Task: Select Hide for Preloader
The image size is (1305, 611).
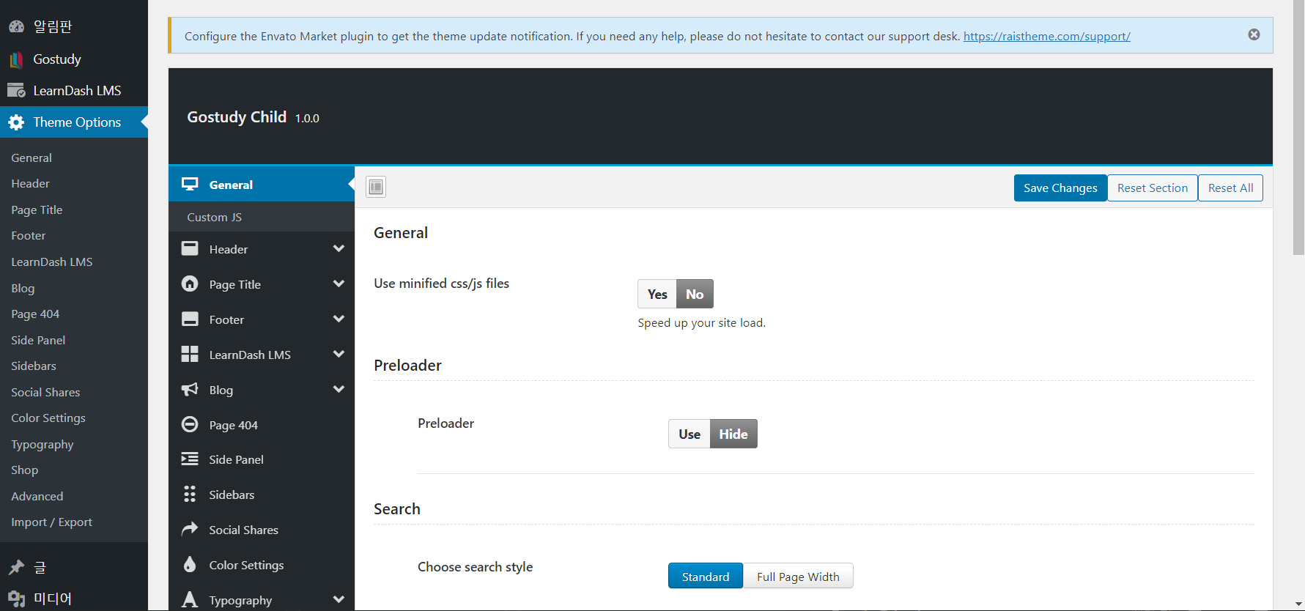Action: pos(733,434)
